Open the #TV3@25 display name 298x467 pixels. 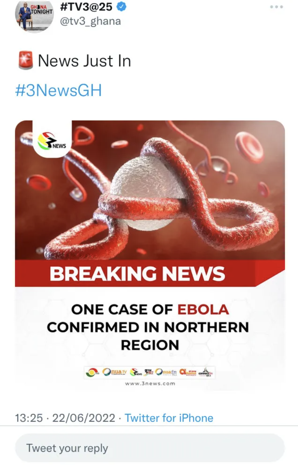click(x=86, y=7)
